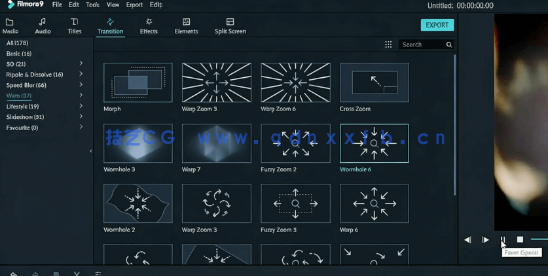Expand the Speed Blur category

point(81,85)
